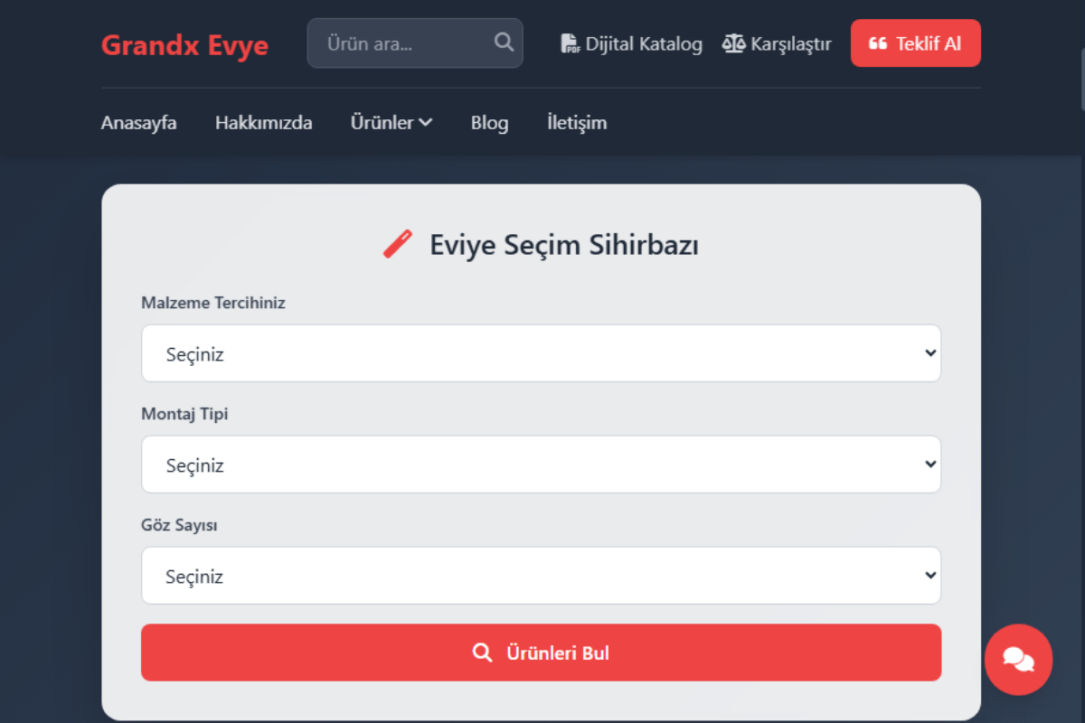The image size is (1085, 723).
Task: Open the Anasayfa menu item
Action: click(138, 122)
